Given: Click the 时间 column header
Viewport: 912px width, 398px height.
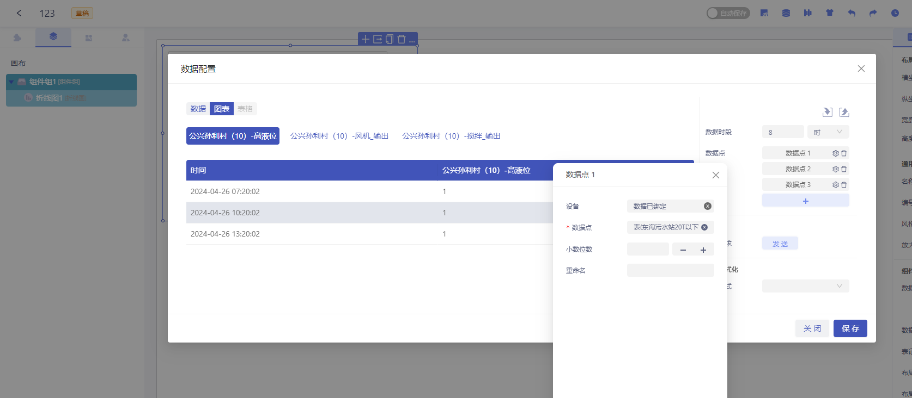Looking at the screenshot, I should pos(312,170).
